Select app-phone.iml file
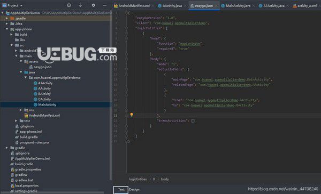This screenshot has width=321, height=194. [x=28, y=132]
